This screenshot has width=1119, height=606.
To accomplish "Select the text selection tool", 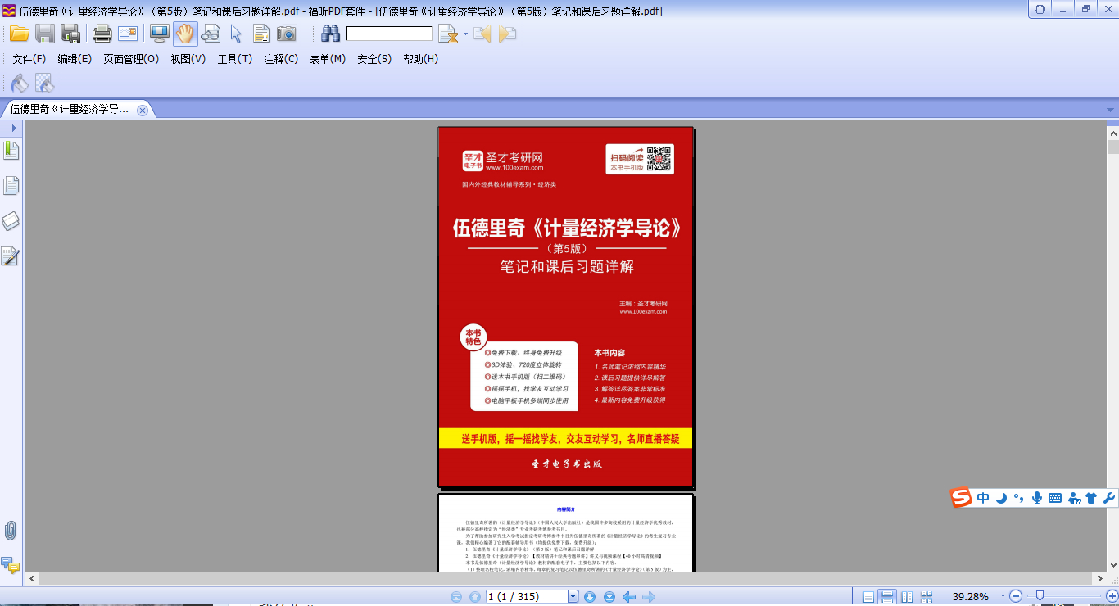I will point(261,34).
